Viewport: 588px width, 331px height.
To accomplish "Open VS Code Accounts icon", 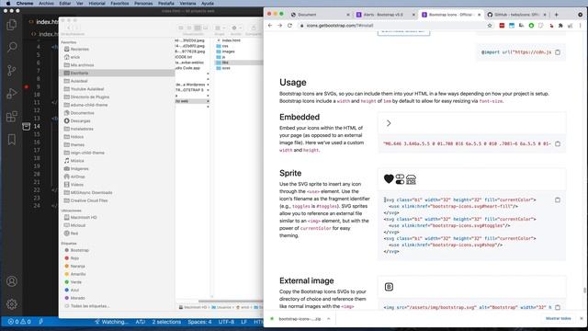I will 12,281.
